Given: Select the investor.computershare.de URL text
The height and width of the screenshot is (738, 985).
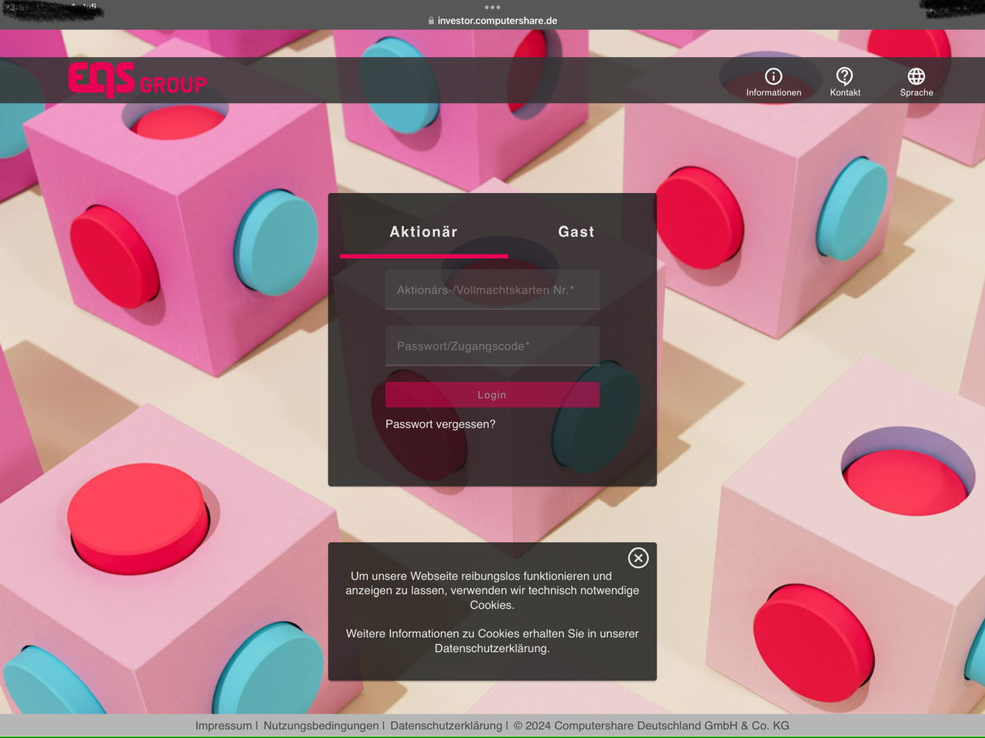Looking at the screenshot, I should click(497, 21).
